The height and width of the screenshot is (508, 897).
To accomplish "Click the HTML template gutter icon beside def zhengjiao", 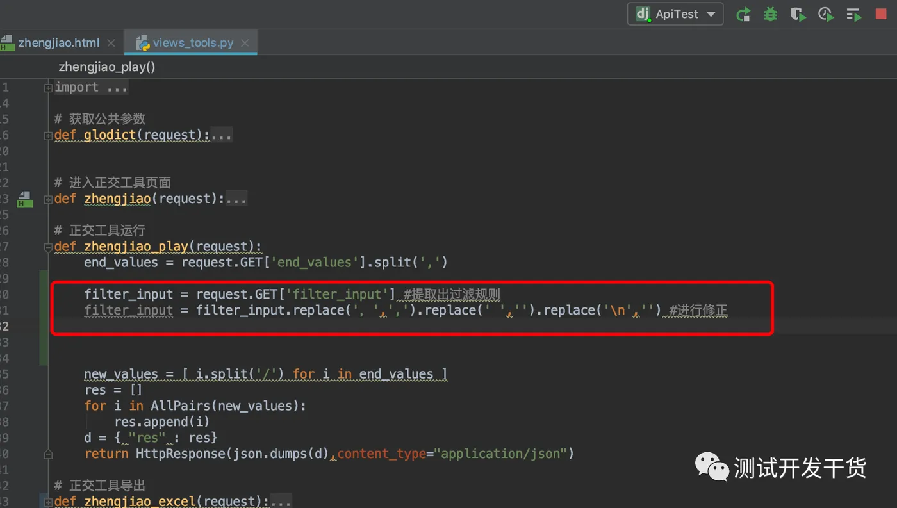I will (x=24, y=199).
